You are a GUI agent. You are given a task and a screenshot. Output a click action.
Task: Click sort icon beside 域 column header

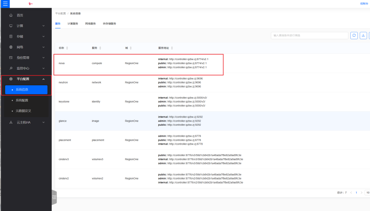(131, 48)
